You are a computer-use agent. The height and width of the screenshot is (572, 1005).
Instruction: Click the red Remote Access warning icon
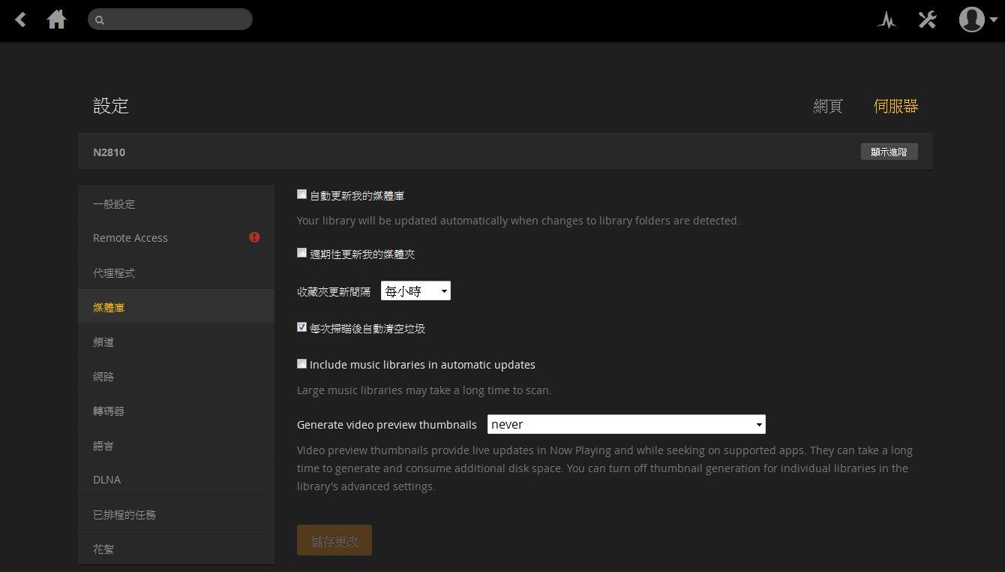click(254, 237)
